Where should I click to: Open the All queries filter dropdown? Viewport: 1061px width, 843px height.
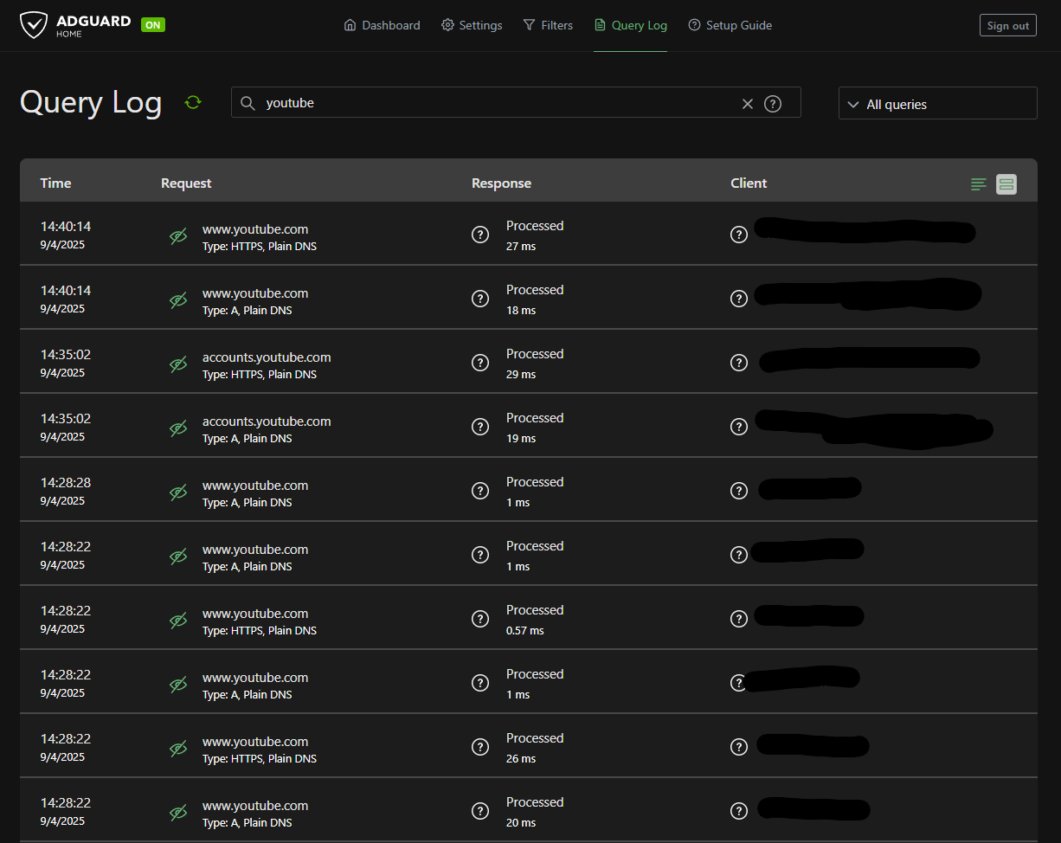(x=937, y=104)
